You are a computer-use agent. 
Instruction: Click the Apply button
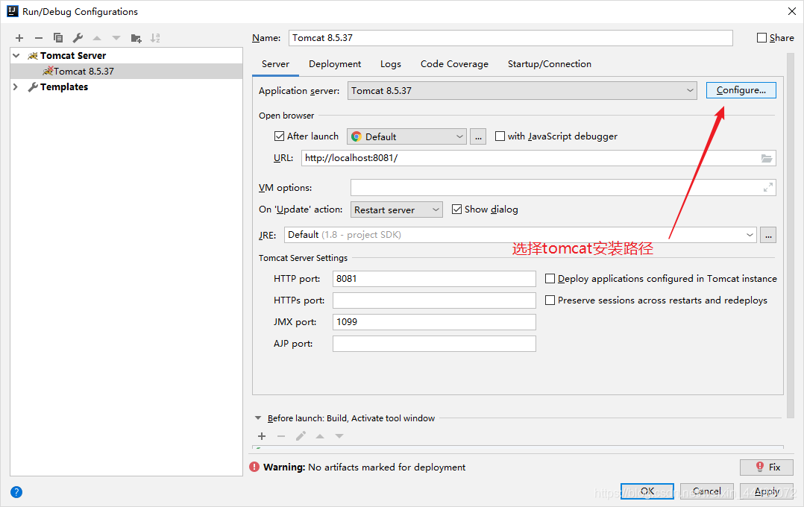[x=767, y=491]
